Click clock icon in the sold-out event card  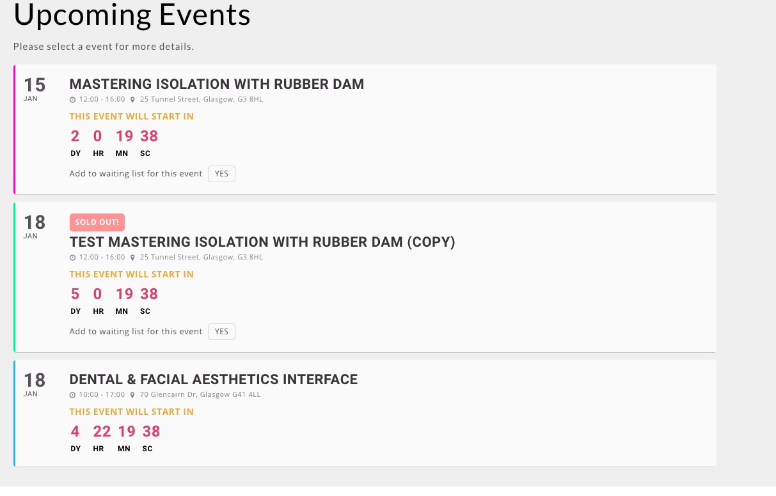pyautogui.click(x=72, y=258)
